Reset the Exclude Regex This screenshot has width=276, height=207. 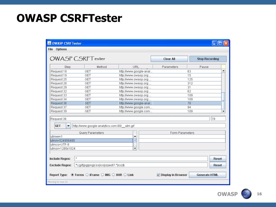click(218, 165)
